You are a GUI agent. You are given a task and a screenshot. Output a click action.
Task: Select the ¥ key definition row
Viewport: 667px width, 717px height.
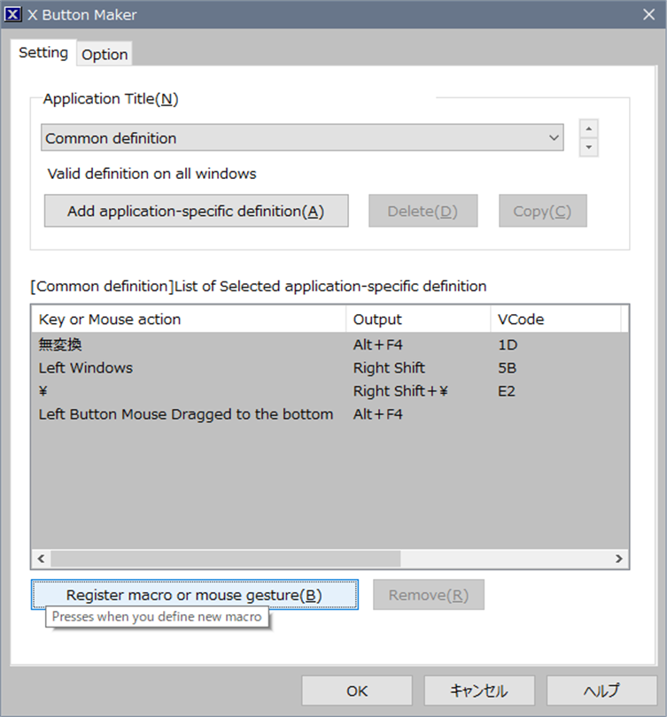point(330,391)
